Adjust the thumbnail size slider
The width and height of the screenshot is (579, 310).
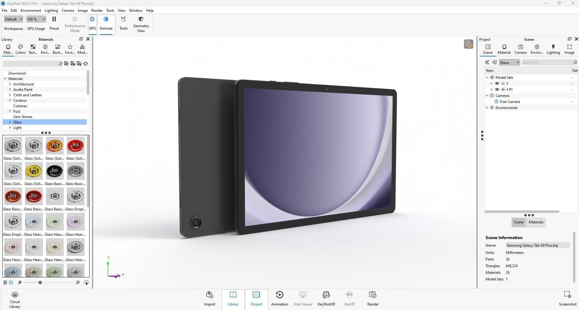(x=40, y=283)
